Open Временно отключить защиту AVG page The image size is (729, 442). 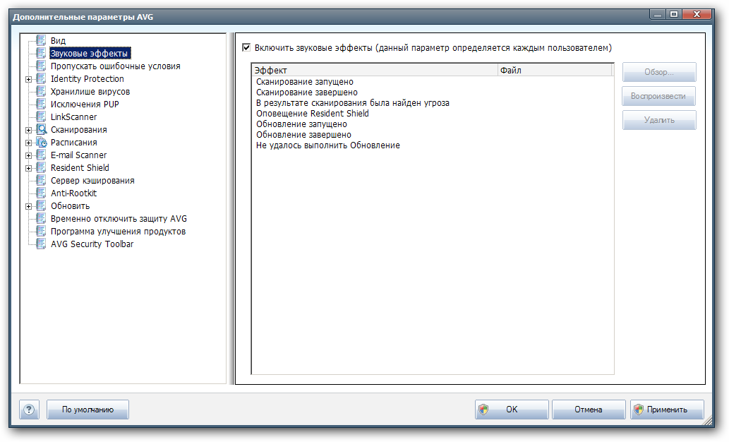coord(119,219)
